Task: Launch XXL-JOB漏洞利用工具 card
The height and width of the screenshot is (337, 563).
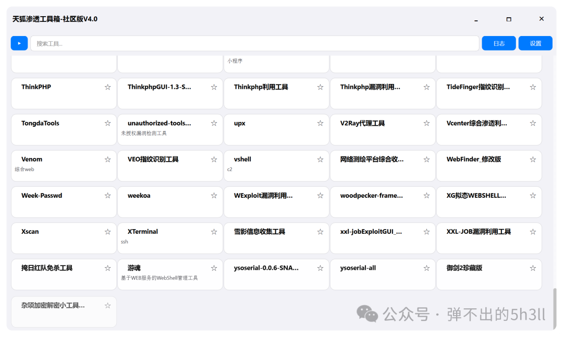Action: [489, 238]
